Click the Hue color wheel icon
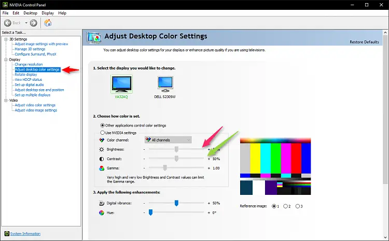 click(x=102, y=212)
